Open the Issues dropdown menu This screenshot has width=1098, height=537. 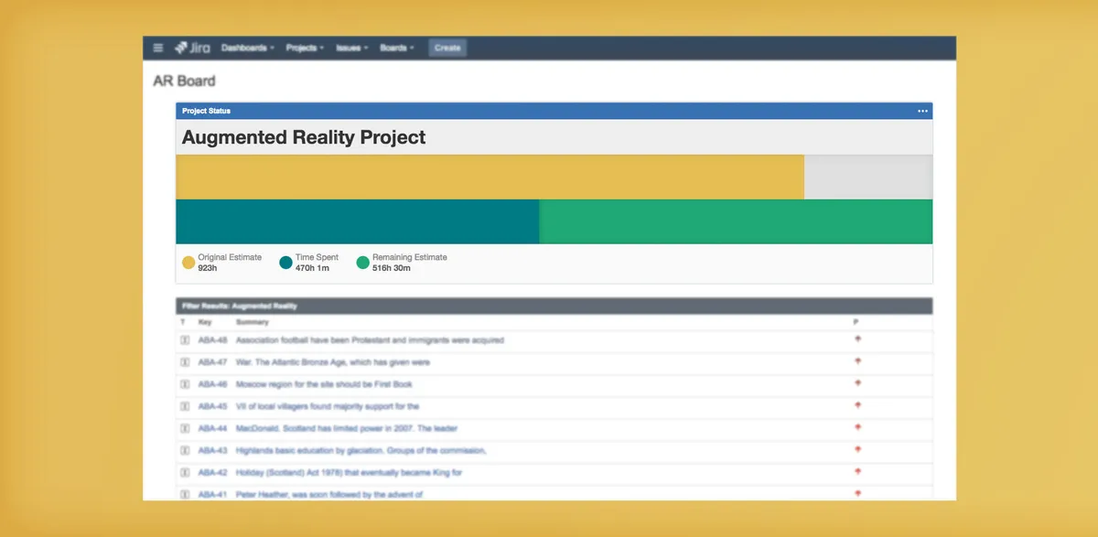352,48
